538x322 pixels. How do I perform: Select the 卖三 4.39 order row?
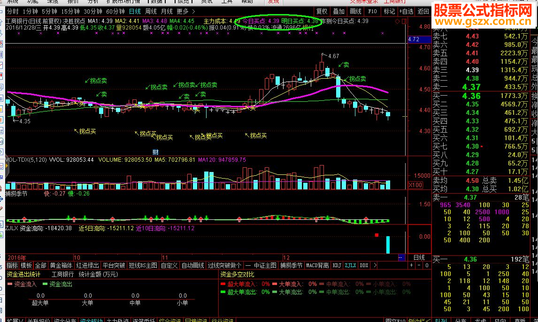click(480, 70)
